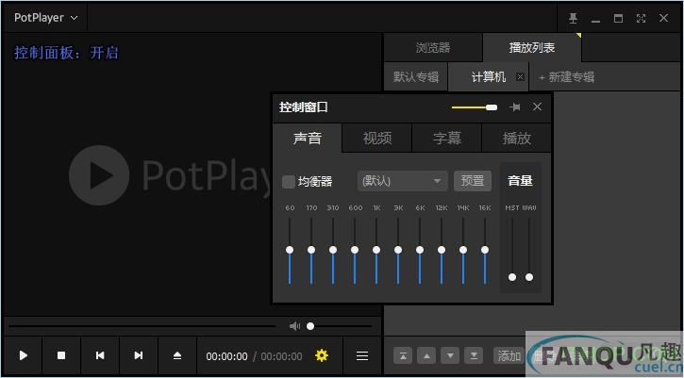Move playlist item down
This screenshot has width=684, height=378.
(450, 355)
